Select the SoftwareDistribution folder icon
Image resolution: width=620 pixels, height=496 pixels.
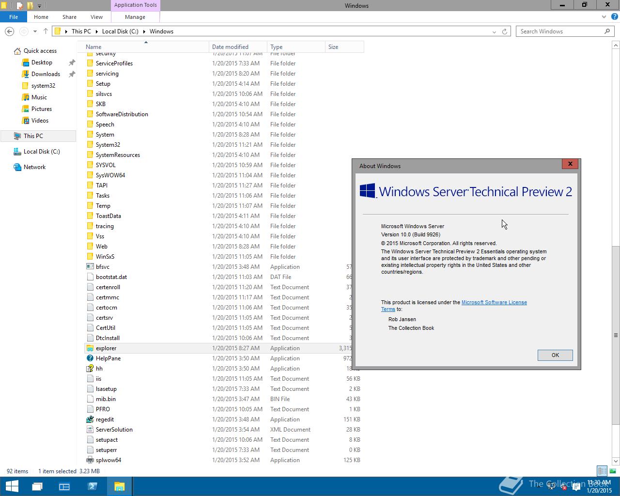pos(90,114)
